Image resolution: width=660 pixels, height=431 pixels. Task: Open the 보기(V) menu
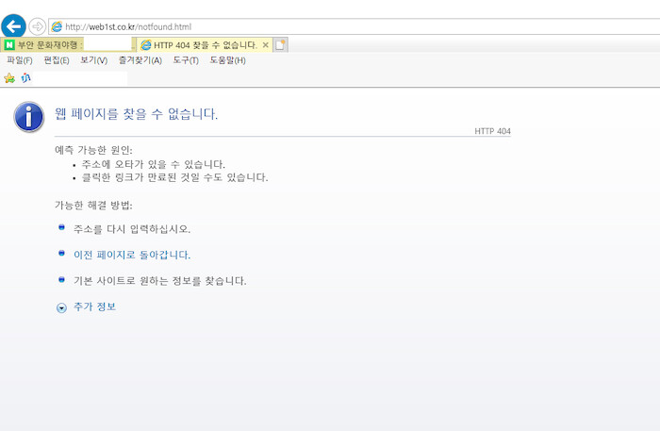coord(94,60)
